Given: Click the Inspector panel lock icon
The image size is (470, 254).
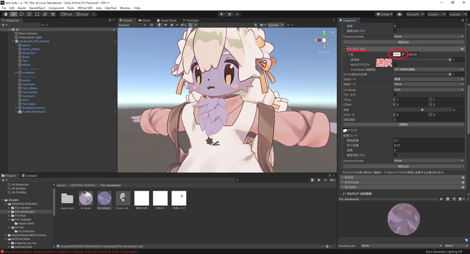Looking at the screenshot, I should click(x=464, y=21).
